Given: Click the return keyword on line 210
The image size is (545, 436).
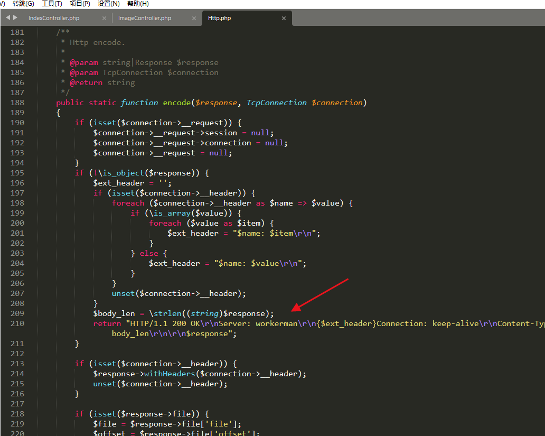Looking at the screenshot, I should pos(107,323).
